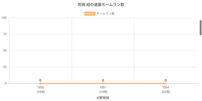This screenshot has width=202, height=101.
Task: Select the 1954 x-axis label
Action: (x=166, y=87)
